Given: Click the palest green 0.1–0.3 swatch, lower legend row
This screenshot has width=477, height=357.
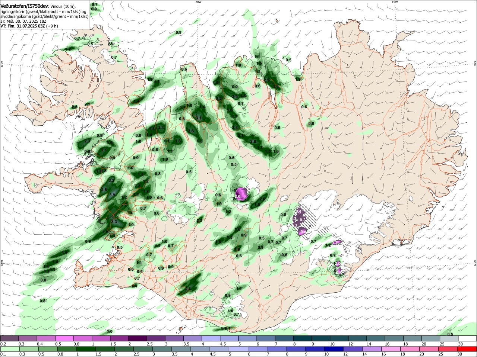Looking at the screenshot, I should [x=10, y=349].
